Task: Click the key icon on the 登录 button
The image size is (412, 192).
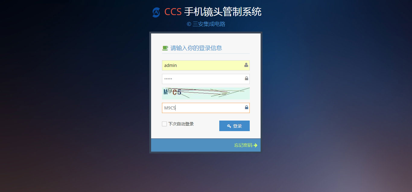Action: 229,126
